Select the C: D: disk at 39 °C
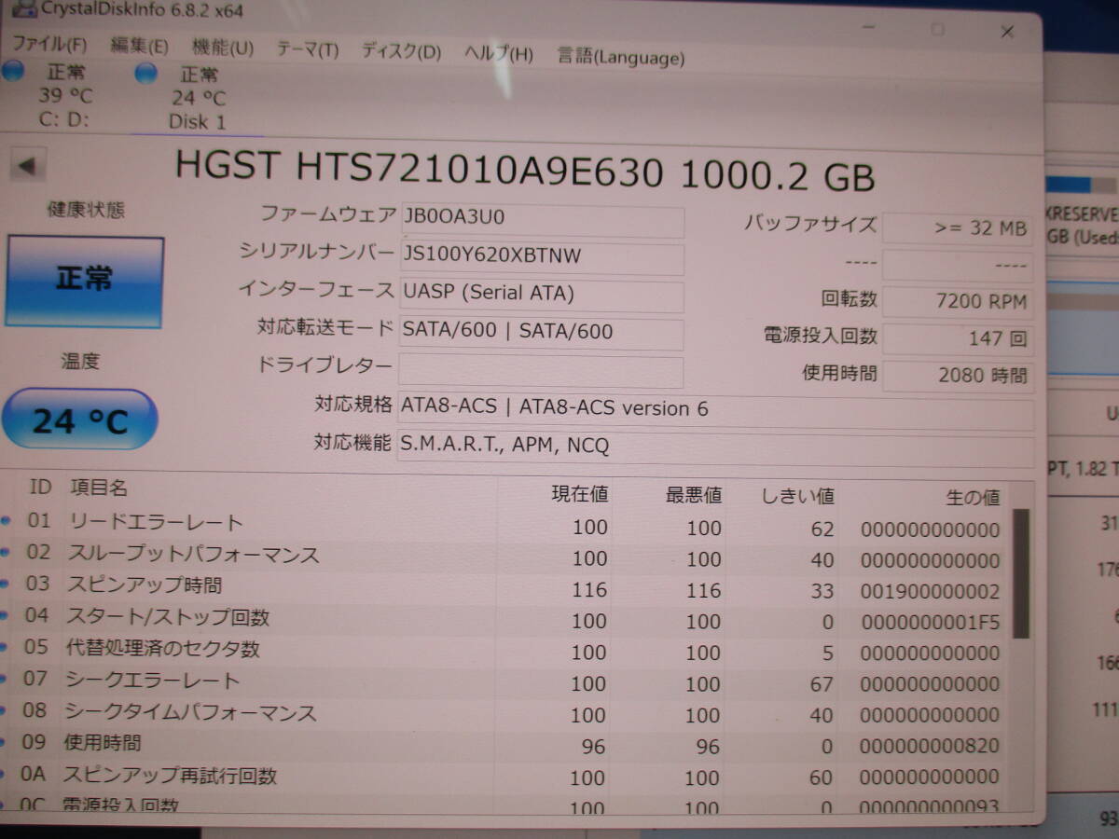This screenshot has width=1119, height=839. [x=65, y=95]
